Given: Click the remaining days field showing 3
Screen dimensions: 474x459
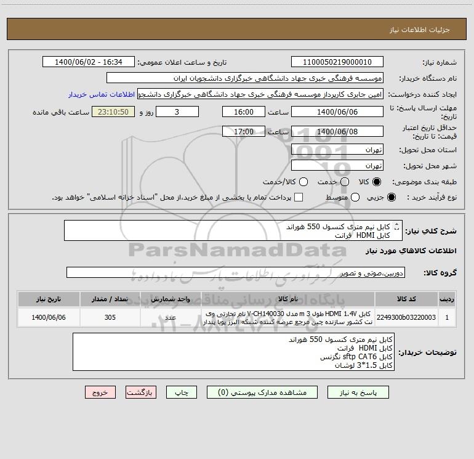Looking at the screenshot, I should point(177,112).
